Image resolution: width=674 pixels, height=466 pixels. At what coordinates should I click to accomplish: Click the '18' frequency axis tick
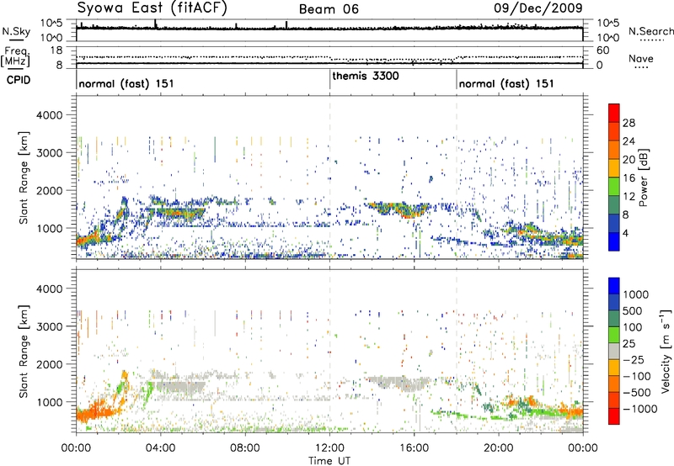(56, 50)
